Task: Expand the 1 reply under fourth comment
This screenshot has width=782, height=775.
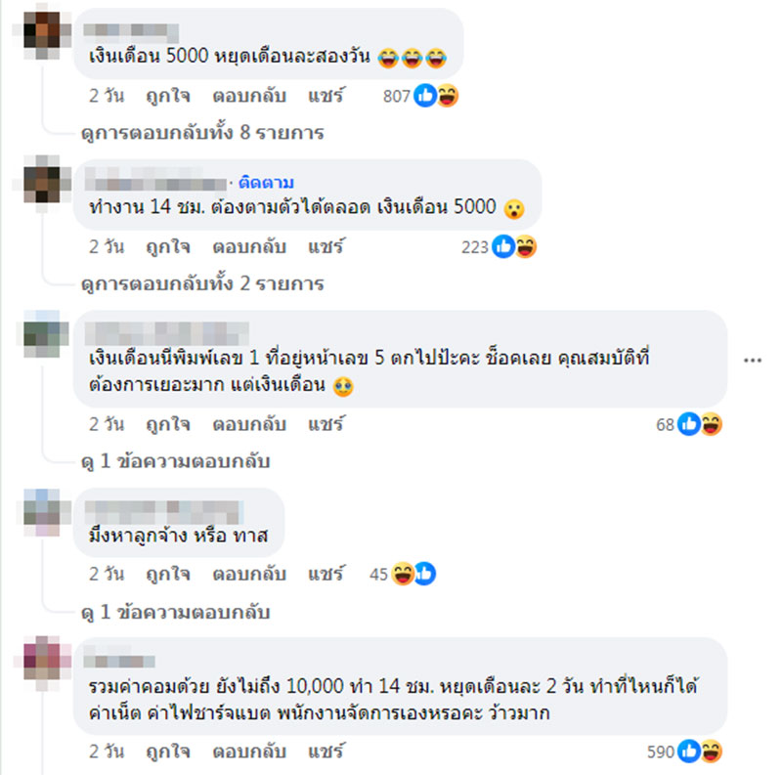Action: [176, 612]
